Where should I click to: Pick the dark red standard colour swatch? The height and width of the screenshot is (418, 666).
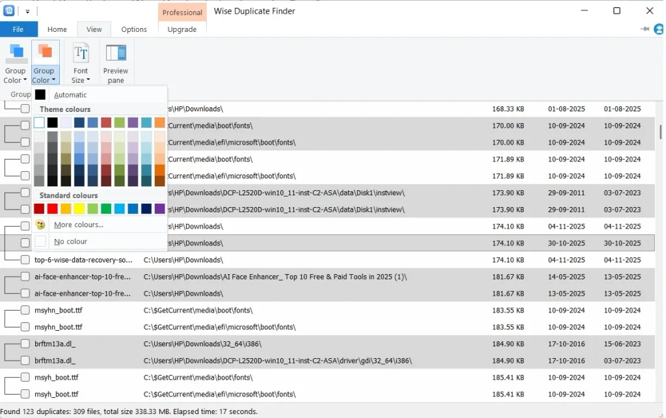(39, 209)
